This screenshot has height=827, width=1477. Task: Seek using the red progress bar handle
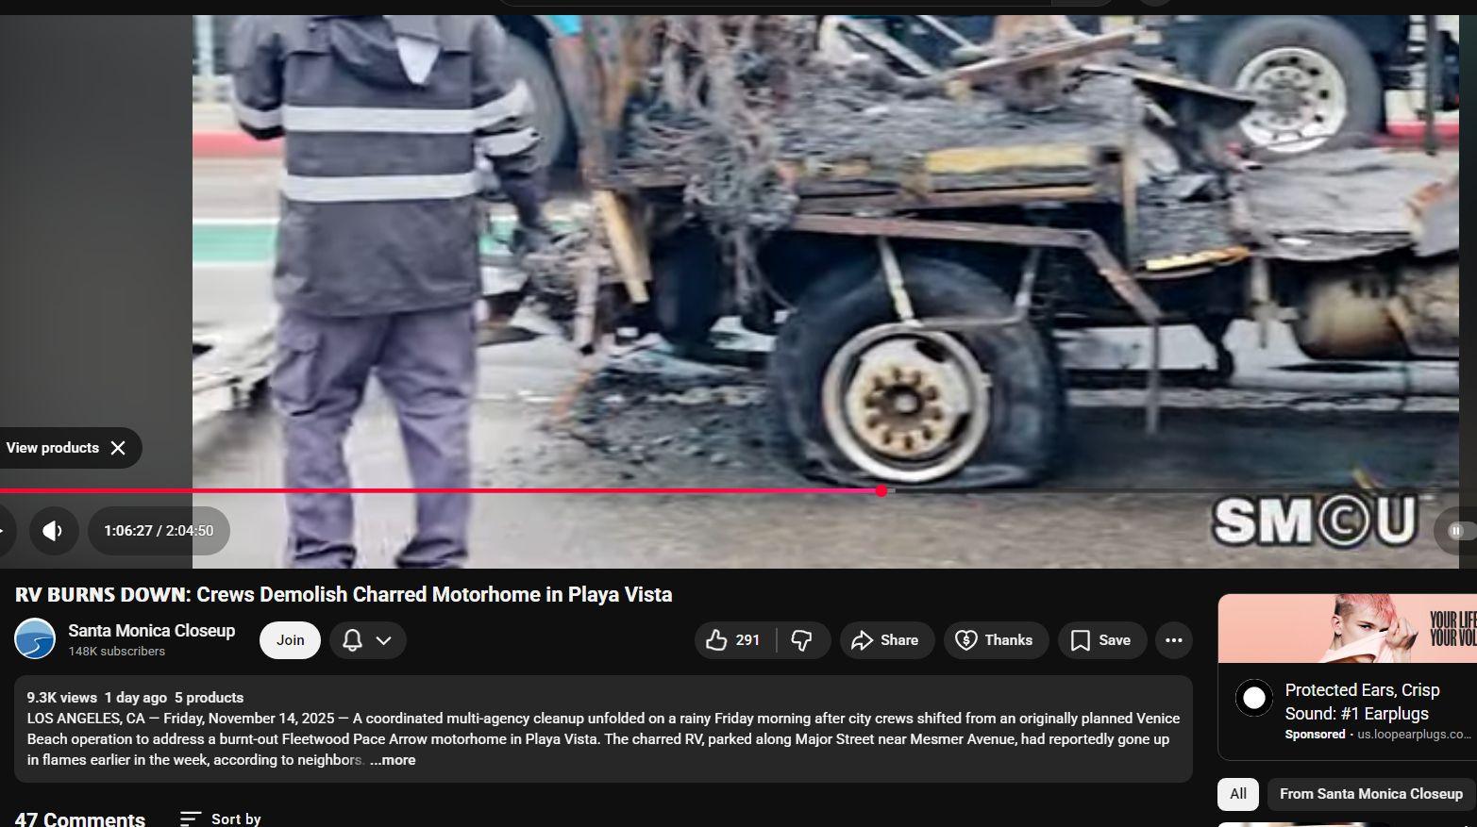click(881, 490)
